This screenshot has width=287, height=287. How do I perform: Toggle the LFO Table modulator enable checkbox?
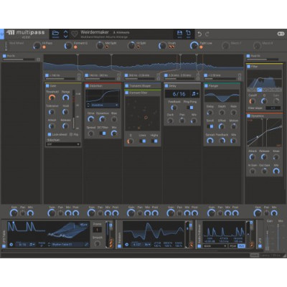coord(4,246)
